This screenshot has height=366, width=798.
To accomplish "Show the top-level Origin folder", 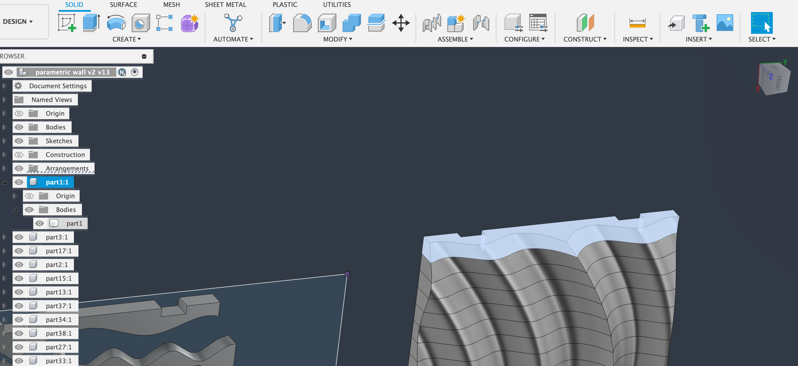I will (x=19, y=113).
